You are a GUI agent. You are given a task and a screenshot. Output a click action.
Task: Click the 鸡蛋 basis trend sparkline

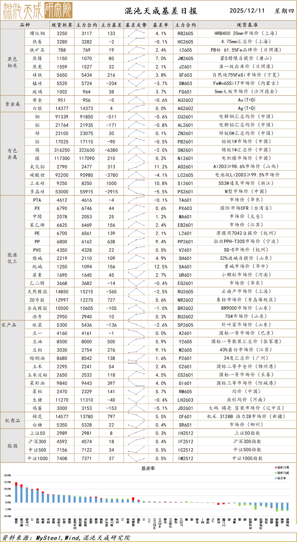(136, 408)
